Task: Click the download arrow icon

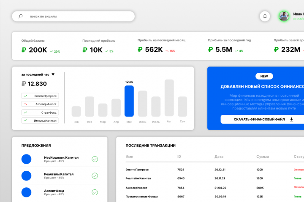Action: point(291,120)
